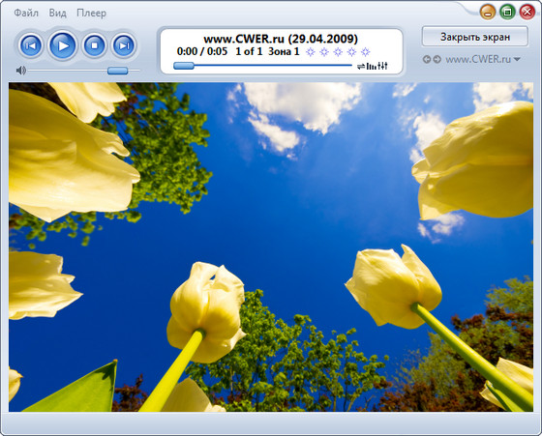The height and width of the screenshot is (436, 542).
Task: Navigate forward with the right arrow icon
Action: coord(437,59)
